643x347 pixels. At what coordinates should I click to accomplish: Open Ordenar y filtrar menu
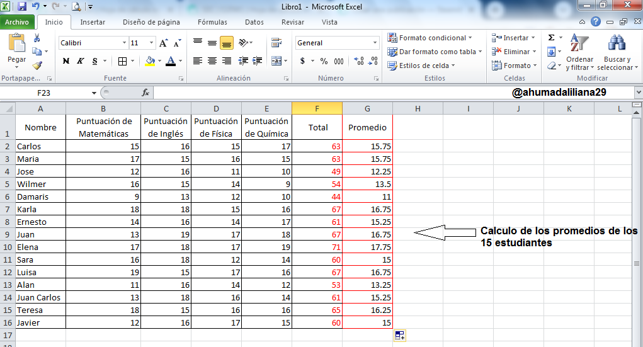[x=579, y=52]
